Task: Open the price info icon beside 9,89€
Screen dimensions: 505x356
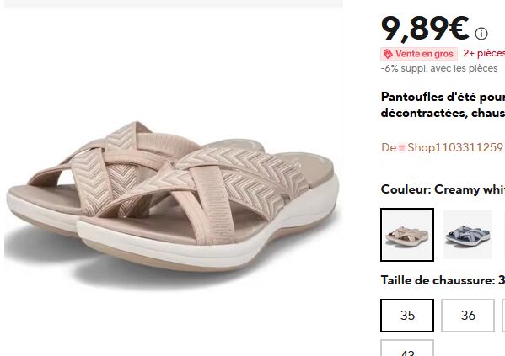Action: coord(481,34)
